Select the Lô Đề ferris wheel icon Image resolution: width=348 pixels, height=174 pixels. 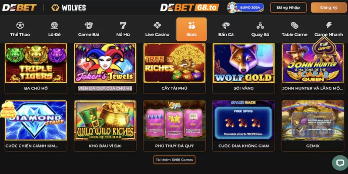54,25
